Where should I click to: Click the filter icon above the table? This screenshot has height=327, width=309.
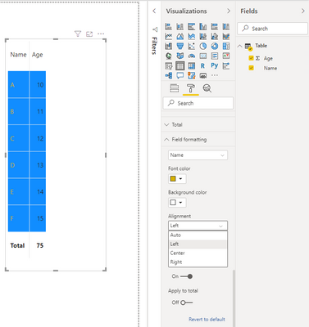[78, 34]
